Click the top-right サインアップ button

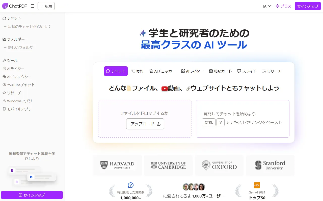(308, 6)
